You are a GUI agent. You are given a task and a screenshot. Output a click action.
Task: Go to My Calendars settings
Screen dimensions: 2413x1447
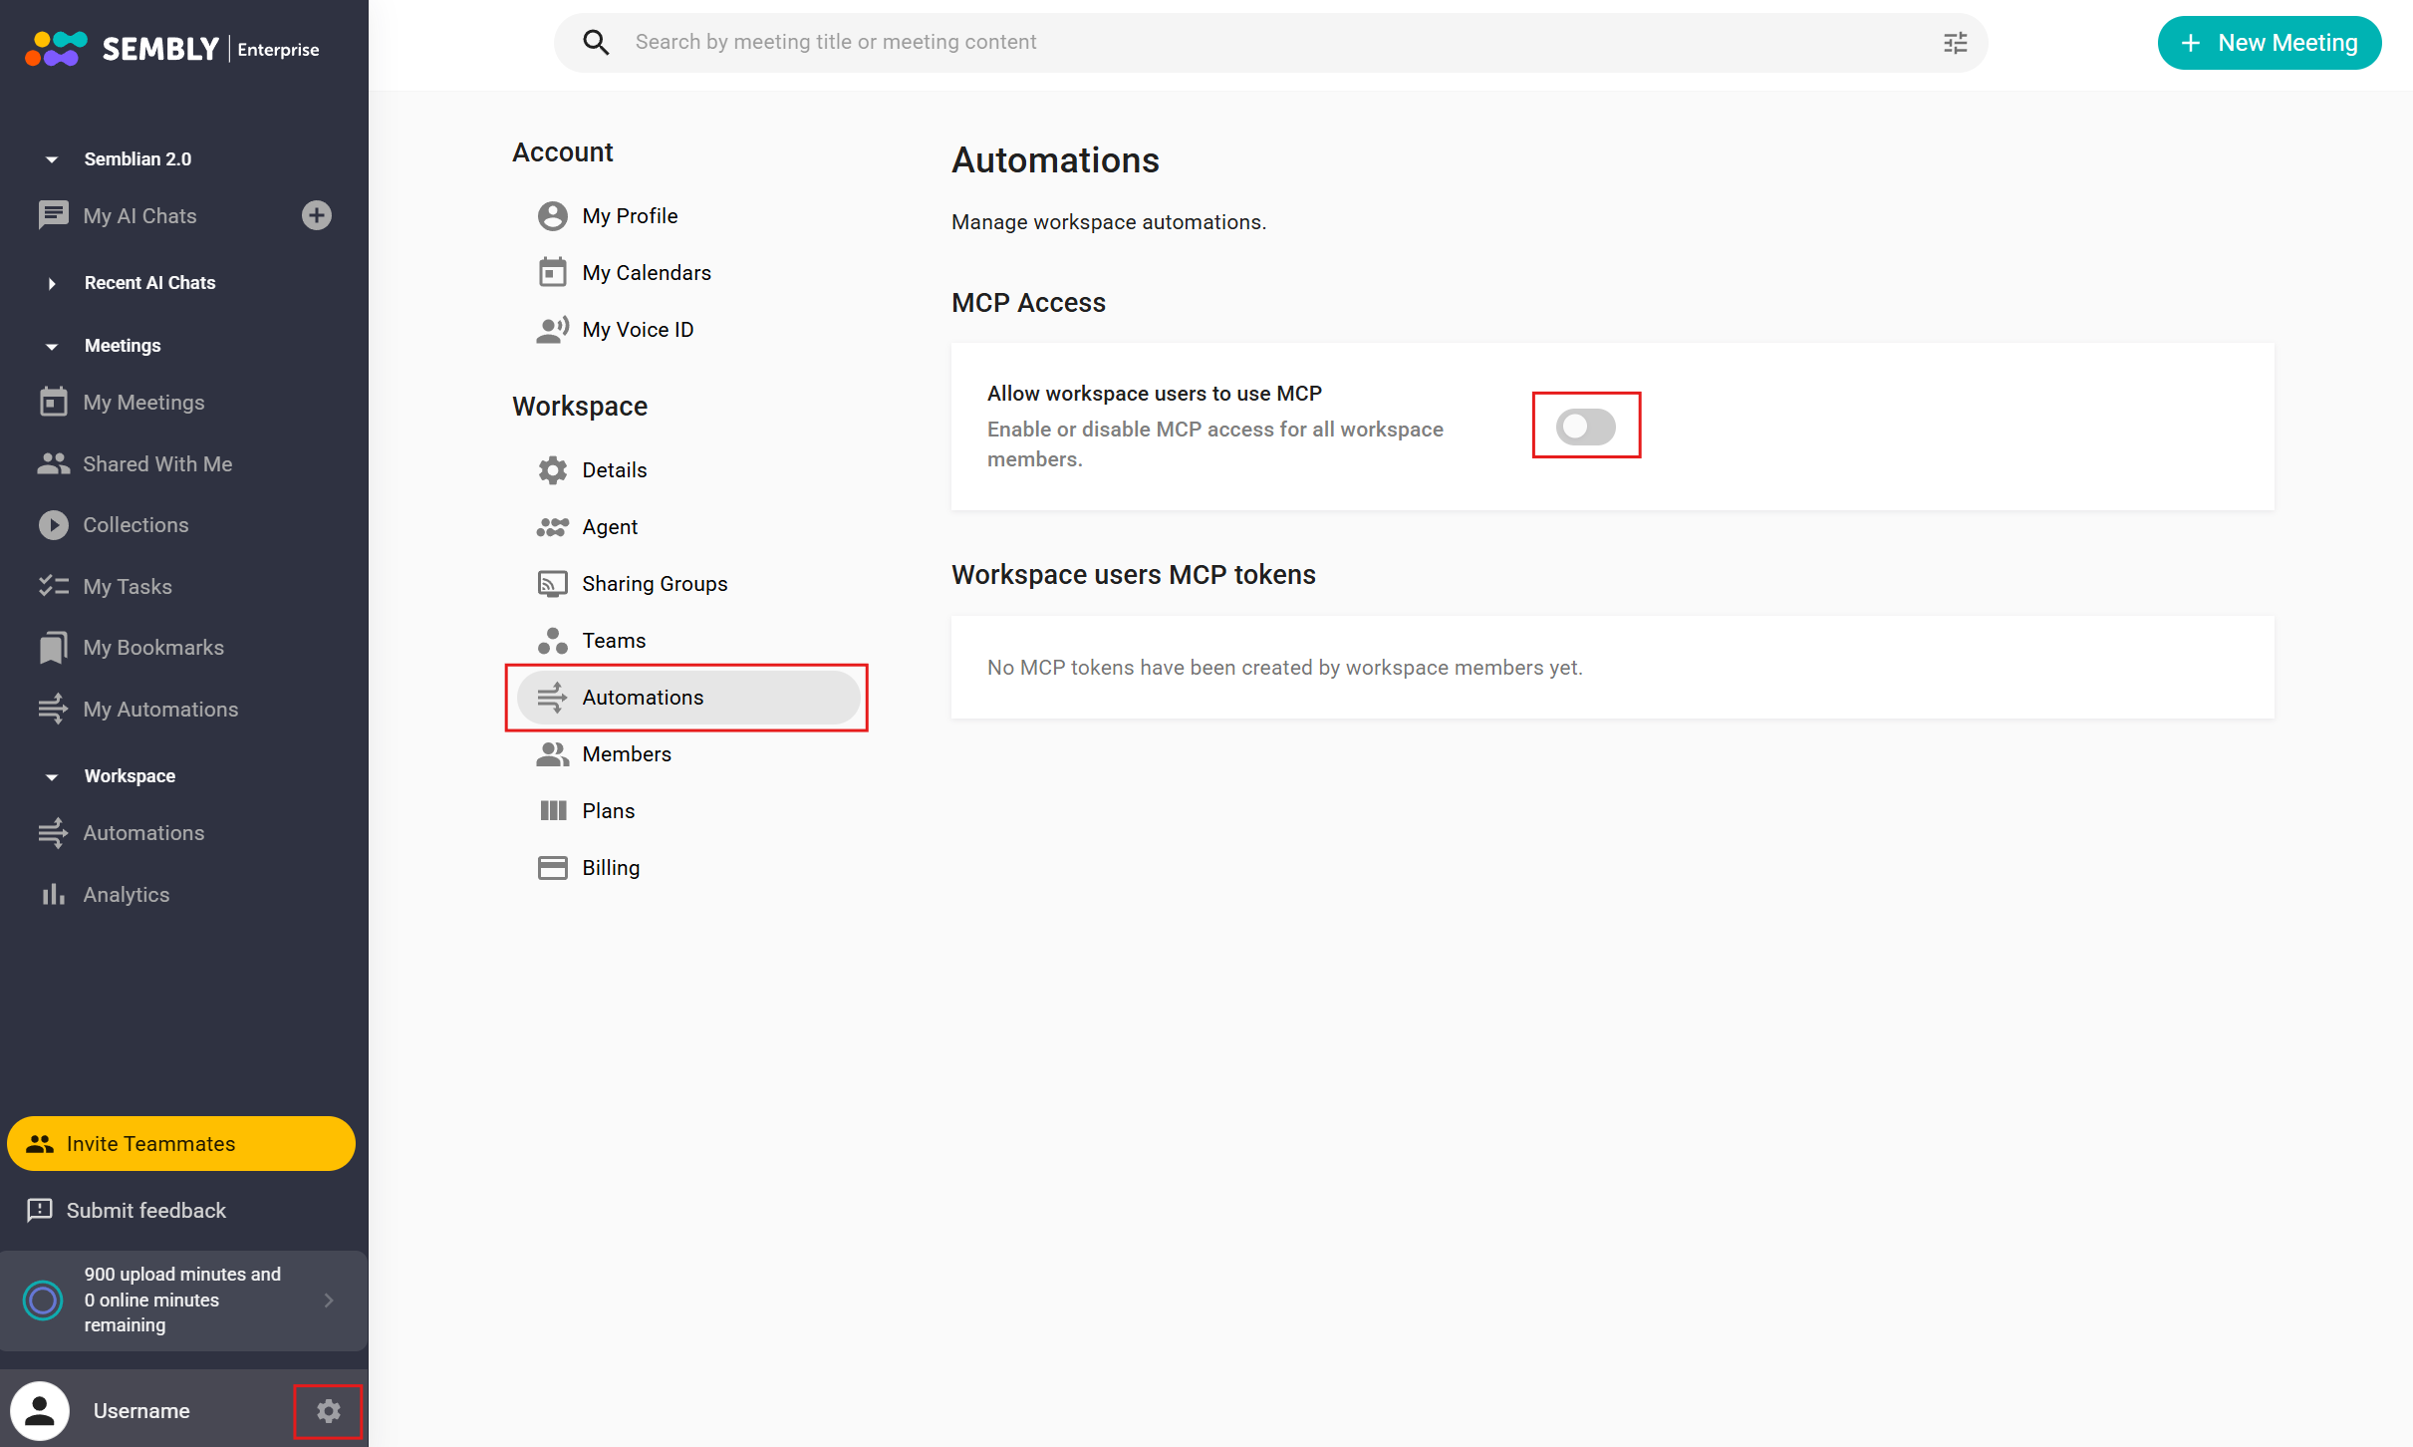pos(646,273)
